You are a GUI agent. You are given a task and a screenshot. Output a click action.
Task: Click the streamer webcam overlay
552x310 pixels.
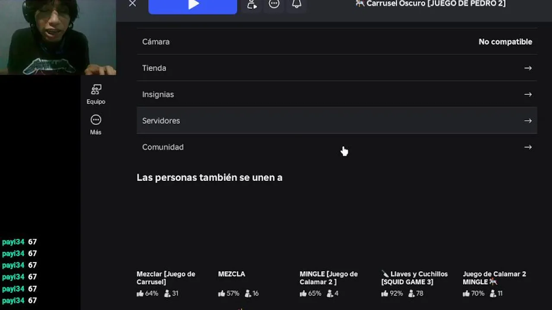(x=58, y=37)
